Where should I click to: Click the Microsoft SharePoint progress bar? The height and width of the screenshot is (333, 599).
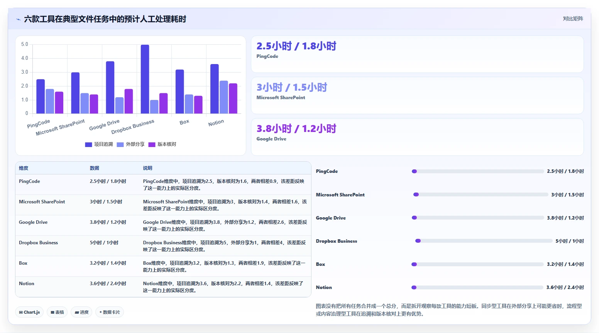coord(481,194)
